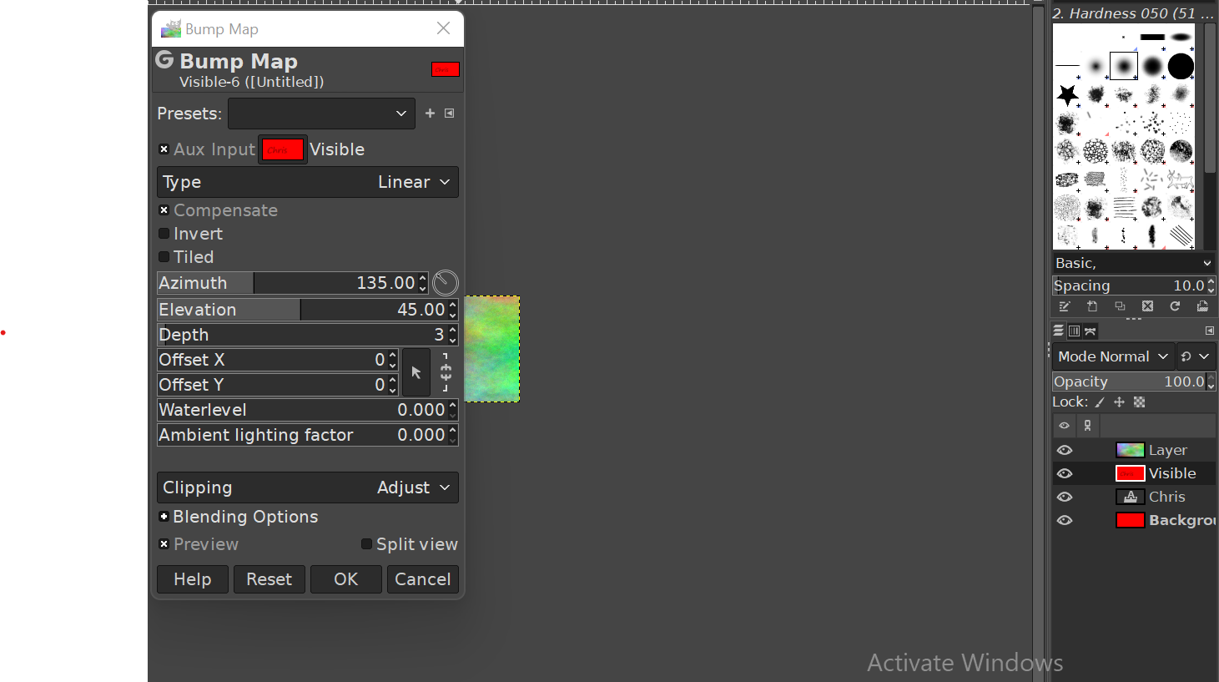Select the Chris layer thumbnail
Viewport: 1219px width, 682px height.
click(x=1131, y=497)
